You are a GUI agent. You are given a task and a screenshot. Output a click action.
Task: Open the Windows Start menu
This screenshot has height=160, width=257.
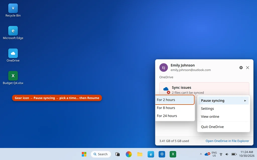click(x=84, y=154)
